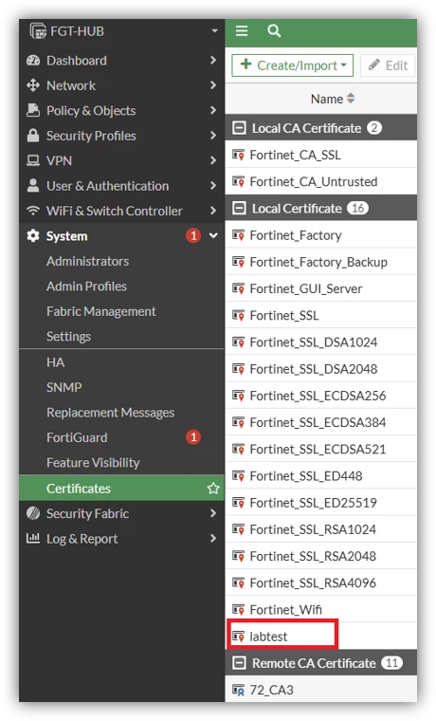Select the Fortinet_SSL_DSA1024 row

coord(321,342)
